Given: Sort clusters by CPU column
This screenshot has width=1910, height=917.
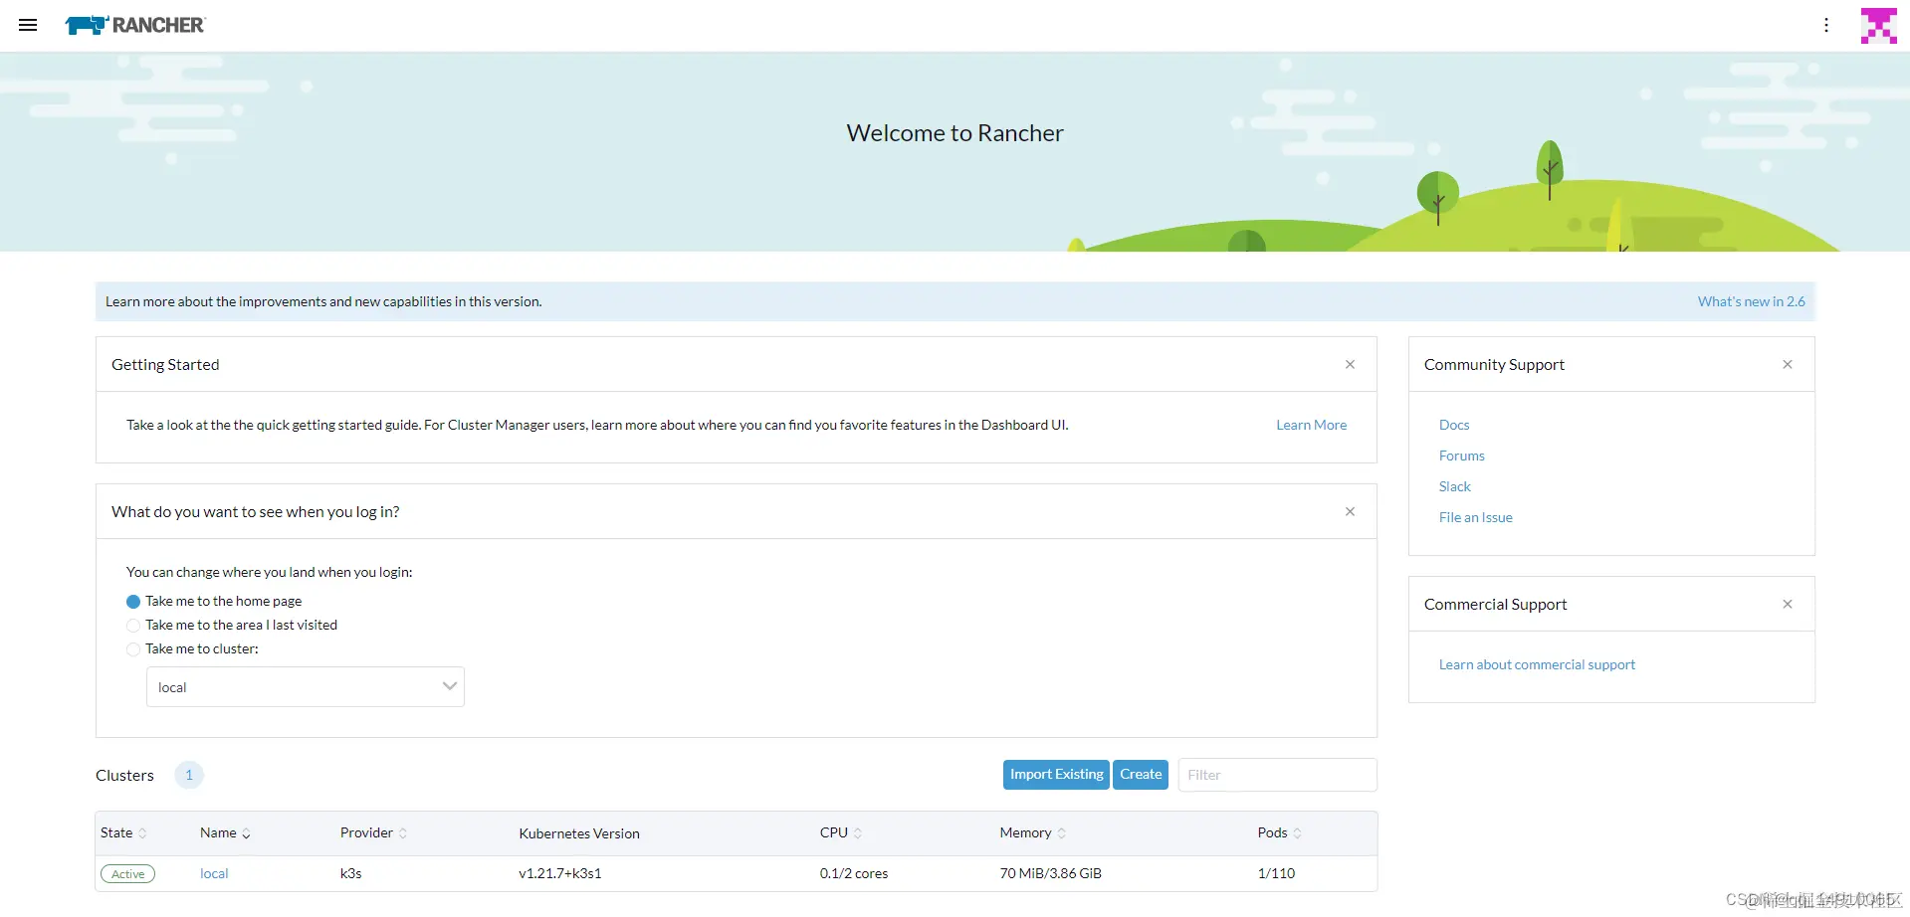Looking at the screenshot, I should point(841,833).
